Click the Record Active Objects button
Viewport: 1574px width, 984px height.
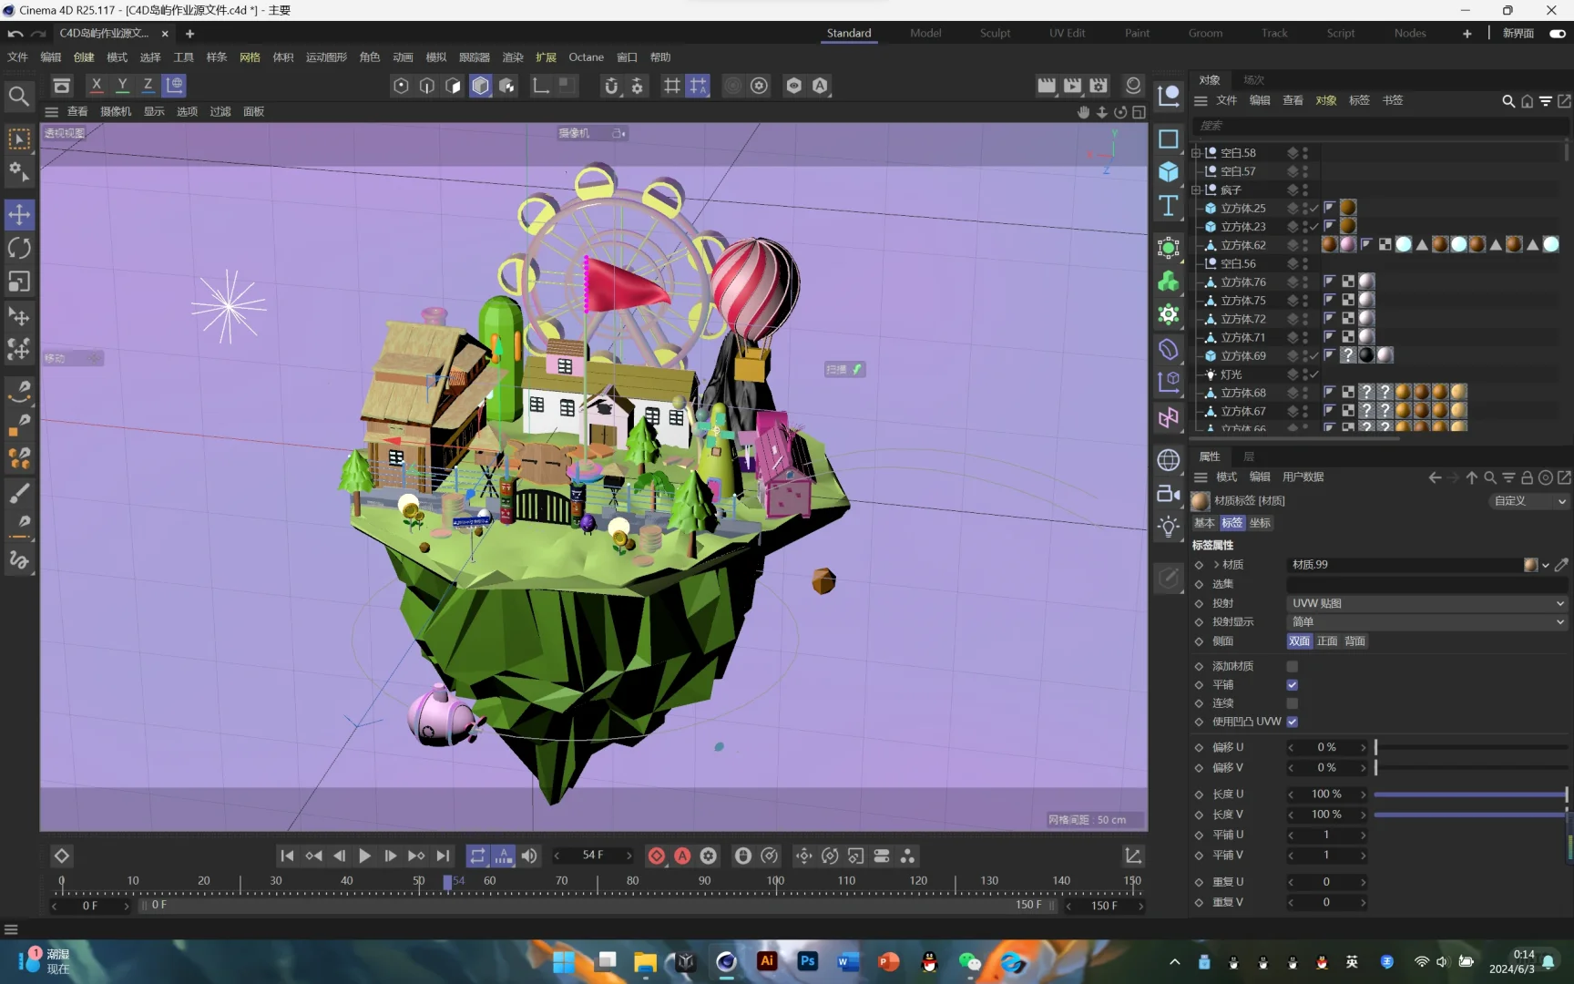click(656, 856)
